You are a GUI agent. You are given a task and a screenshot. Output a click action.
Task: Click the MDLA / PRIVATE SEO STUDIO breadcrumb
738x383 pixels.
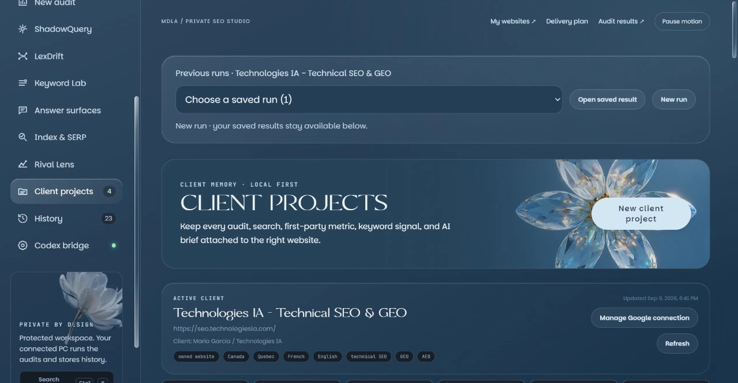pyautogui.click(x=205, y=21)
